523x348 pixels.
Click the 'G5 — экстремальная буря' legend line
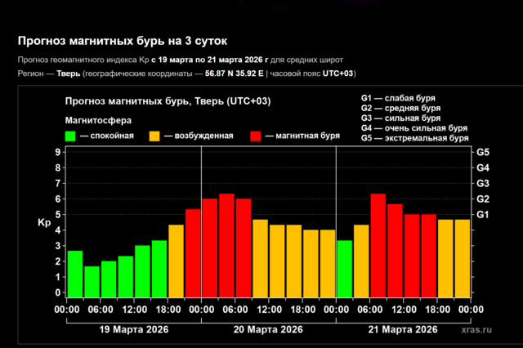pos(414,138)
